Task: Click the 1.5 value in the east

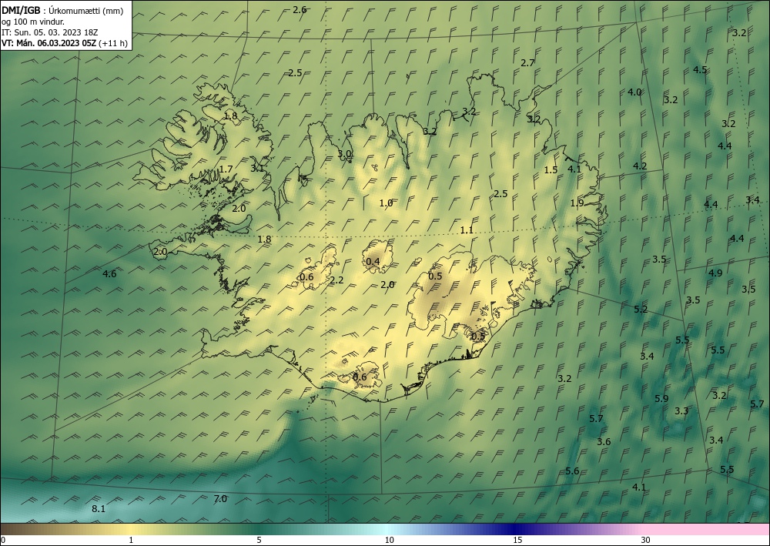Action: (551, 170)
